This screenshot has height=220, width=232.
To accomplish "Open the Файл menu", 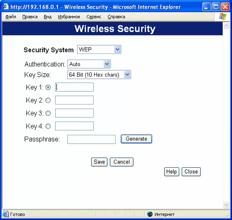I will [11, 17].
